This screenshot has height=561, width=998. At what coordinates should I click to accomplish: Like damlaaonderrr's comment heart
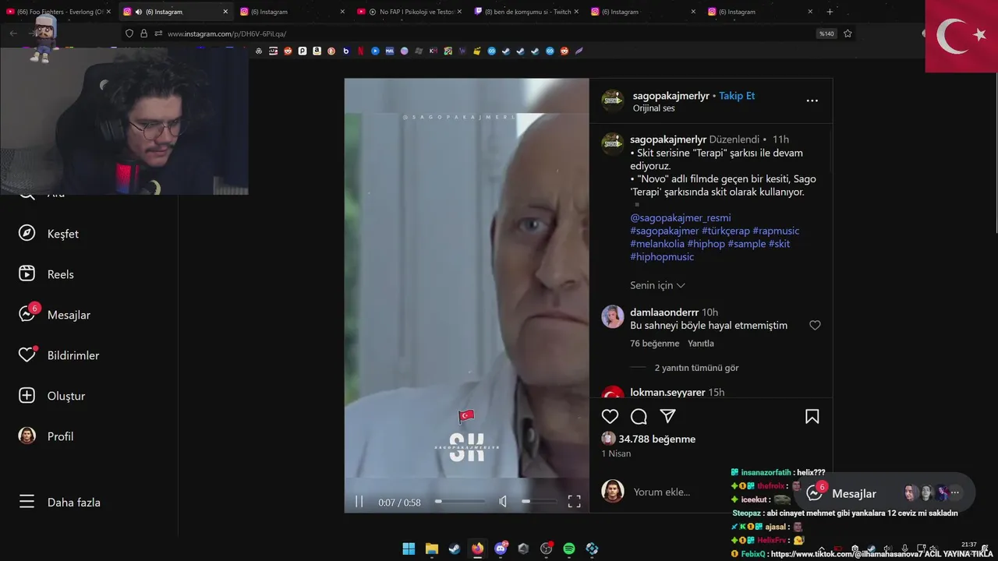point(815,325)
